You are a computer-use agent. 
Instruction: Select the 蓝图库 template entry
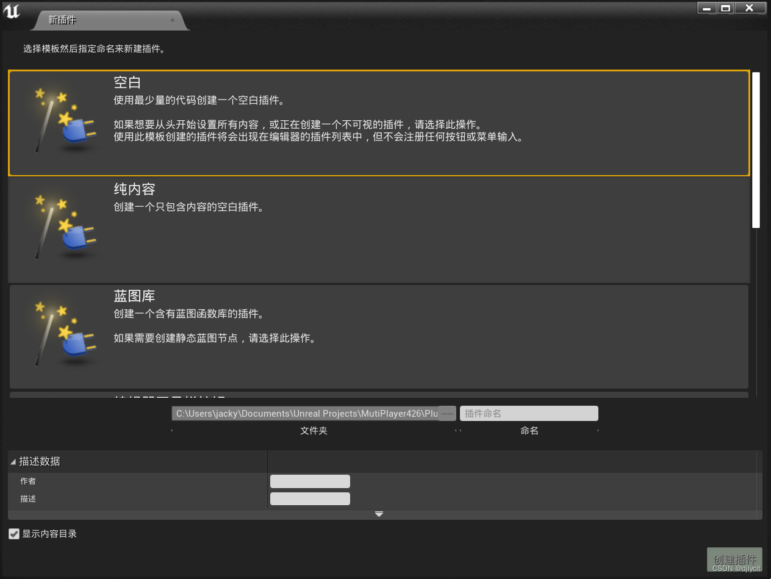(x=378, y=336)
